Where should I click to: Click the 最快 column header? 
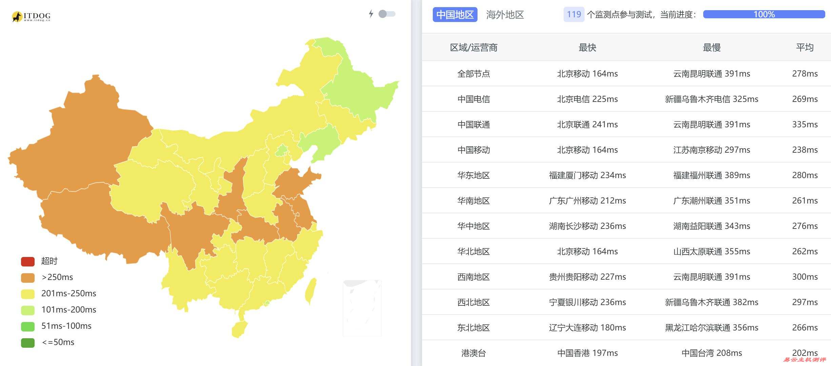587,47
